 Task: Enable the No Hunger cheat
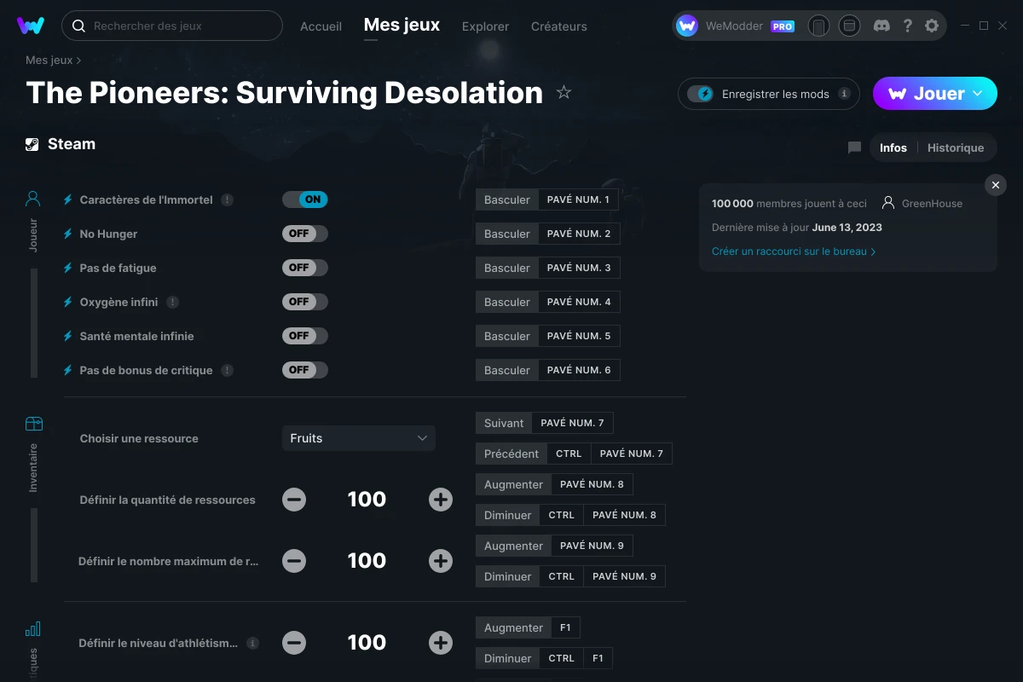coord(304,233)
